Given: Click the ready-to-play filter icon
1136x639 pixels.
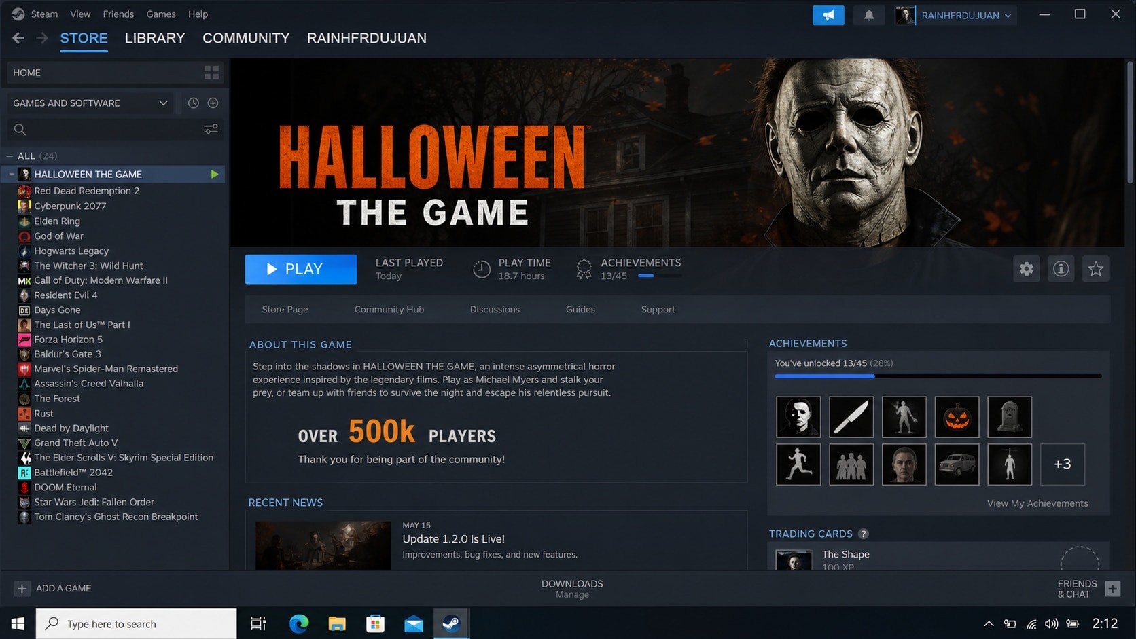Looking at the screenshot, I should (213, 103).
